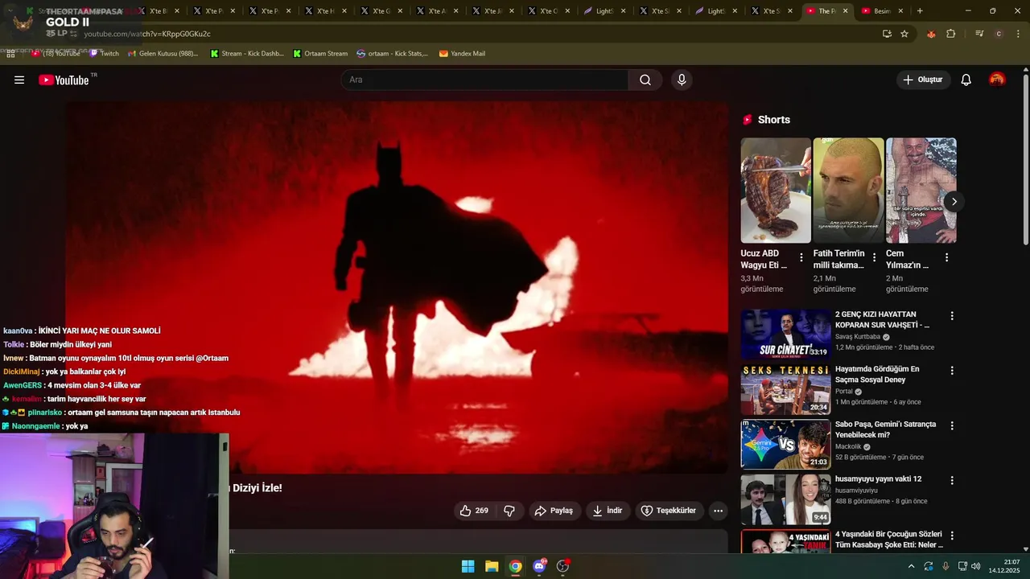Open Sabo Paşa Gemini VS thumbnail

click(786, 444)
